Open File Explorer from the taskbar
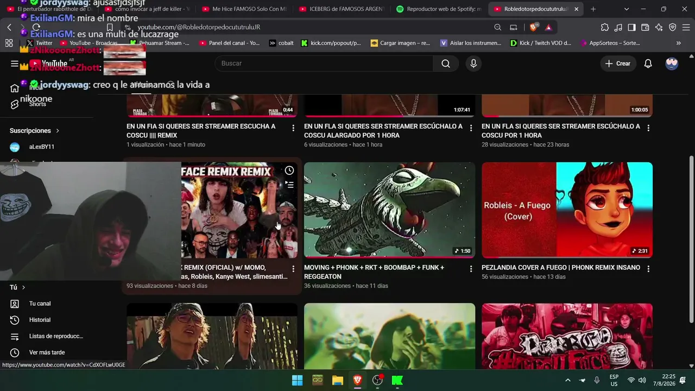The width and height of the screenshot is (695, 391). coord(338,380)
